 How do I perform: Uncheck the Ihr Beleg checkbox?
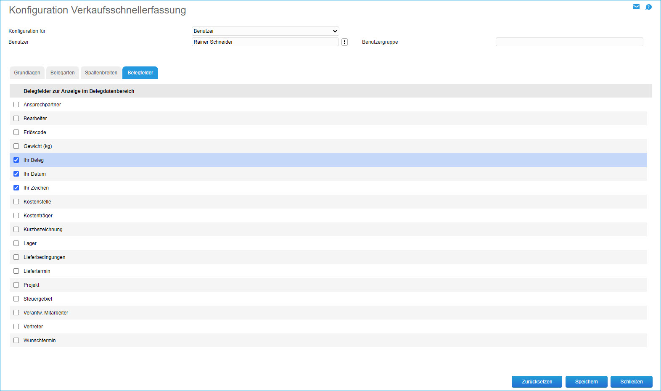[16, 160]
